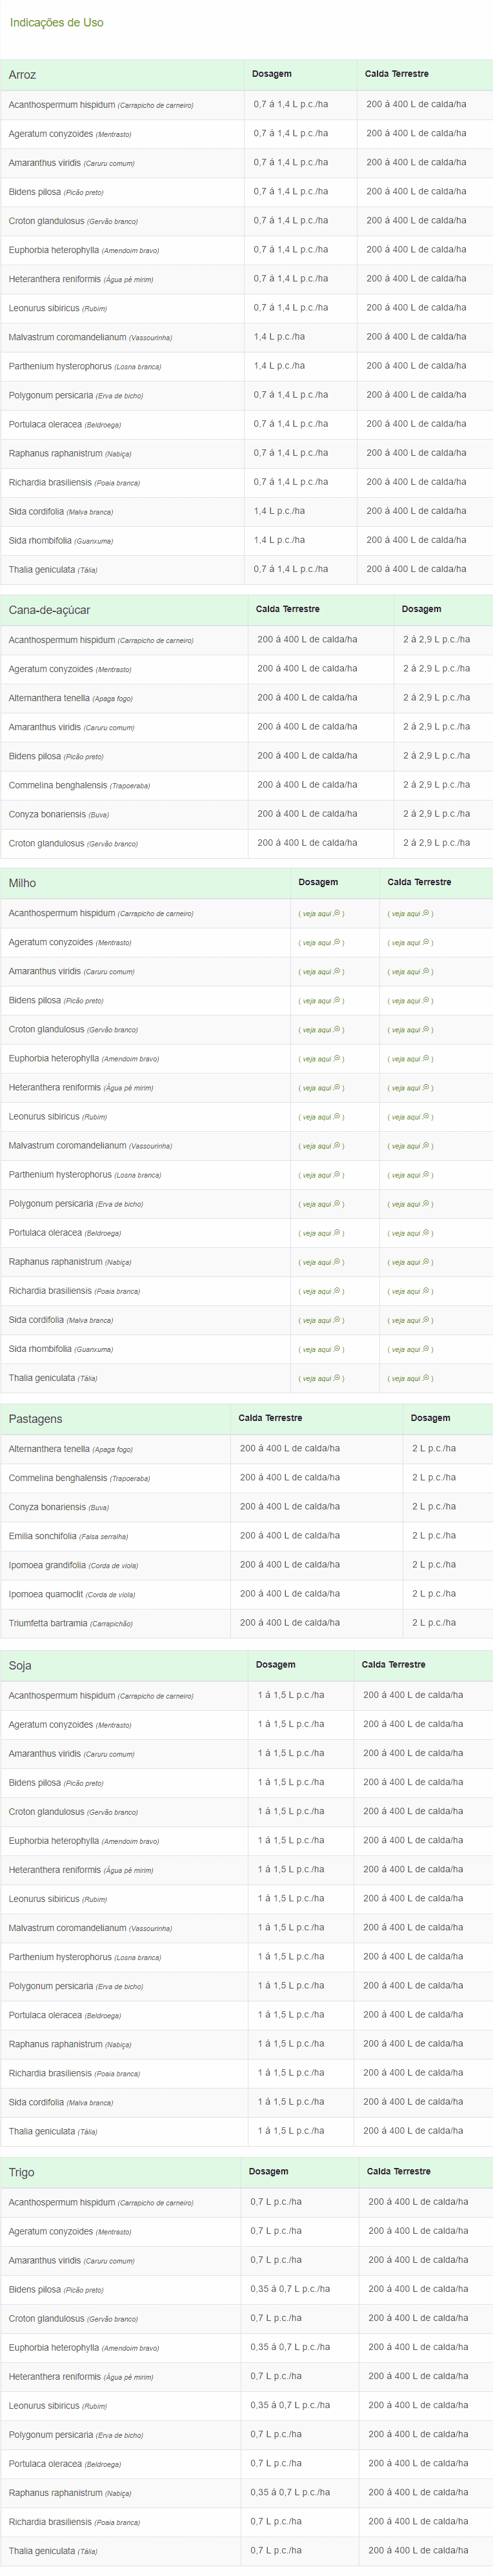
Task: Click the Calda Terrestre magnifier icon for Parthenium hysterophorus in Milho
Action: [426, 1174]
